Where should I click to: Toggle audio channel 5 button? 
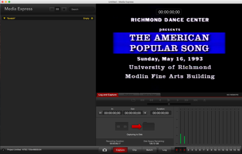[196, 150]
